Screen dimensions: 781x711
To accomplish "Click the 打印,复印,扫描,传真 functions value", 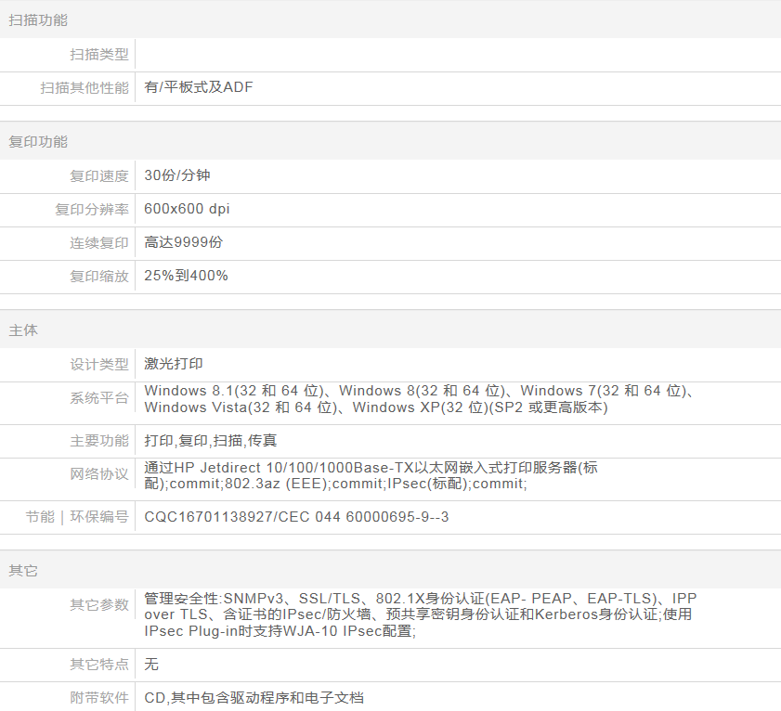I will click(211, 441).
